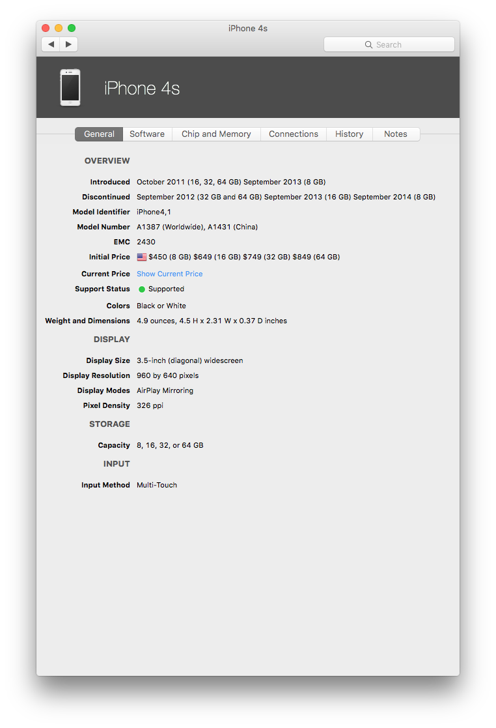Click the Capacity label
Viewport: 496px width, 728px height.
114,445
